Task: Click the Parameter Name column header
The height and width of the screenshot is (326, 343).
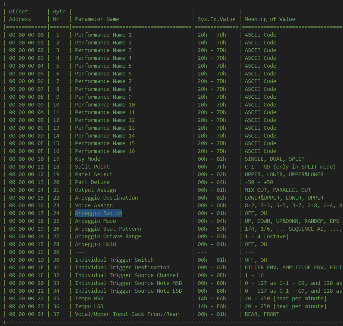Action: coord(97,19)
